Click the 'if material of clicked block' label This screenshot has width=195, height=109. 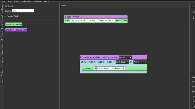(x=97, y=62)
